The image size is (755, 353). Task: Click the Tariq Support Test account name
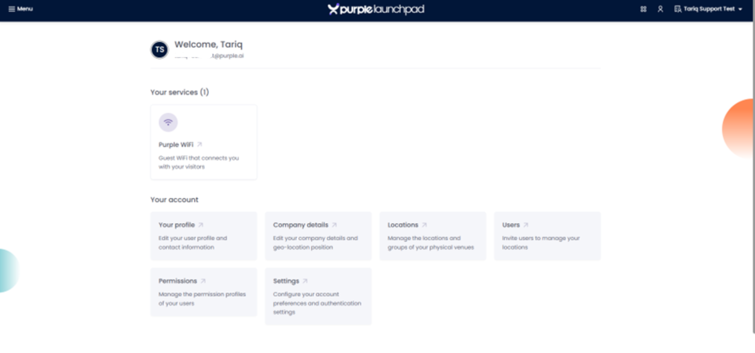(x=709, y=9)
